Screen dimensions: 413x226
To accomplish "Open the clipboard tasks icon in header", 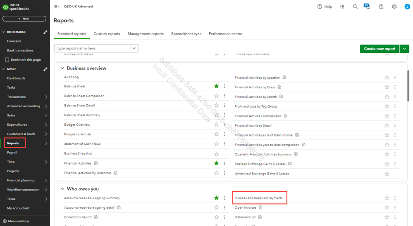I will tap(381, 7).
